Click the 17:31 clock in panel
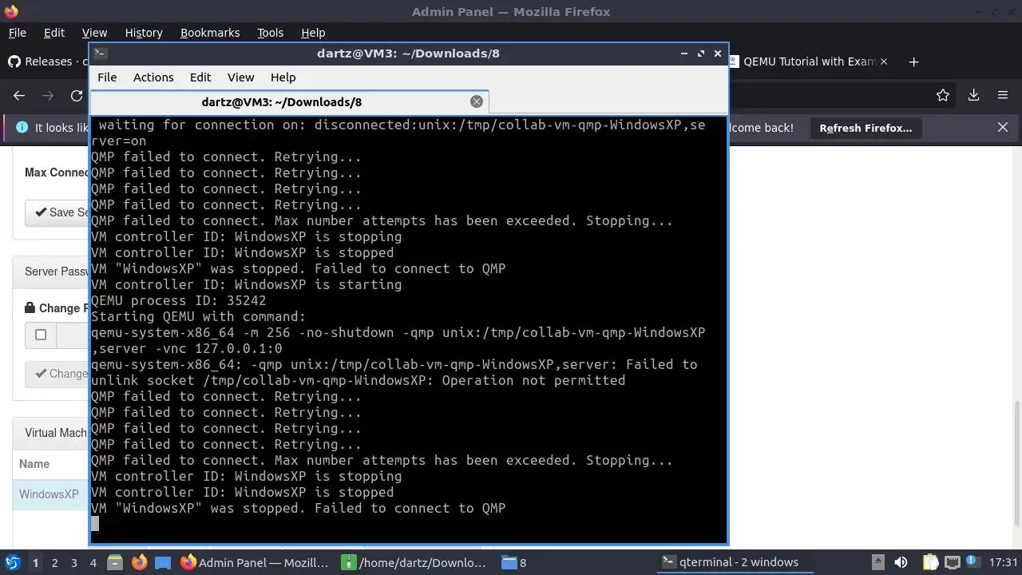The height and width of the screenshot is (575, 1022). pos(1003,563)
